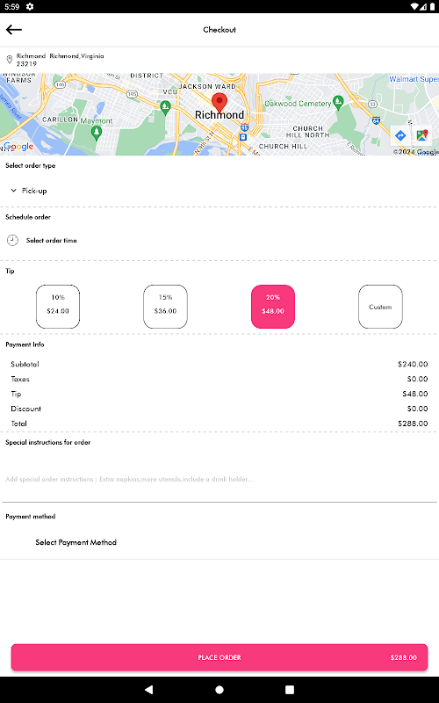Tap the Android back triangle button
Screen dimensions: 439x703
coord(148,690)
